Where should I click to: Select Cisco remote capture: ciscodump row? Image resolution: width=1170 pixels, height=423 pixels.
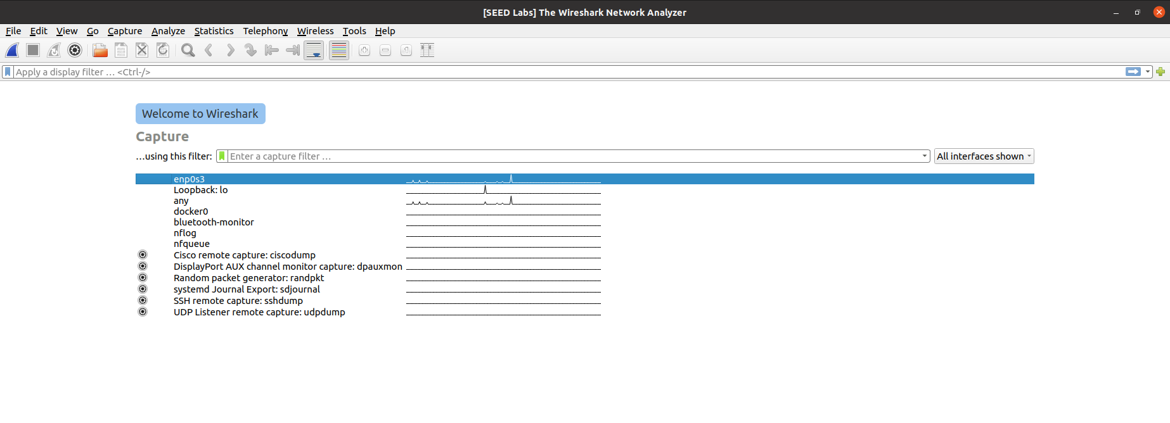[x=585, y=255]
